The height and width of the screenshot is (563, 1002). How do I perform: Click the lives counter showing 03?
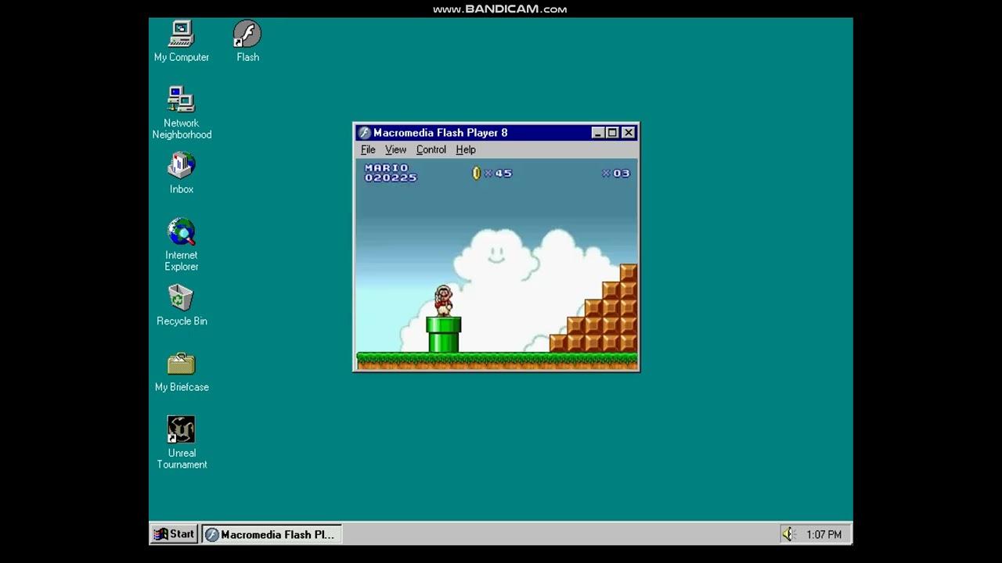[x=616, y=174]
